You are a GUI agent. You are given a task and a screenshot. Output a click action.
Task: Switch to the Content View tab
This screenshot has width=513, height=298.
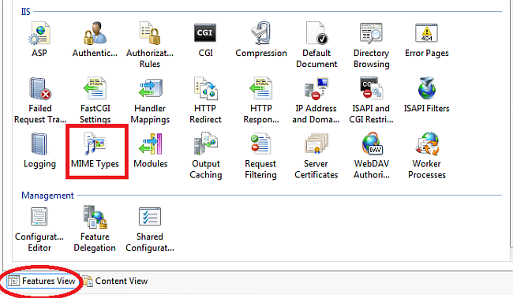tap(115, 281)
